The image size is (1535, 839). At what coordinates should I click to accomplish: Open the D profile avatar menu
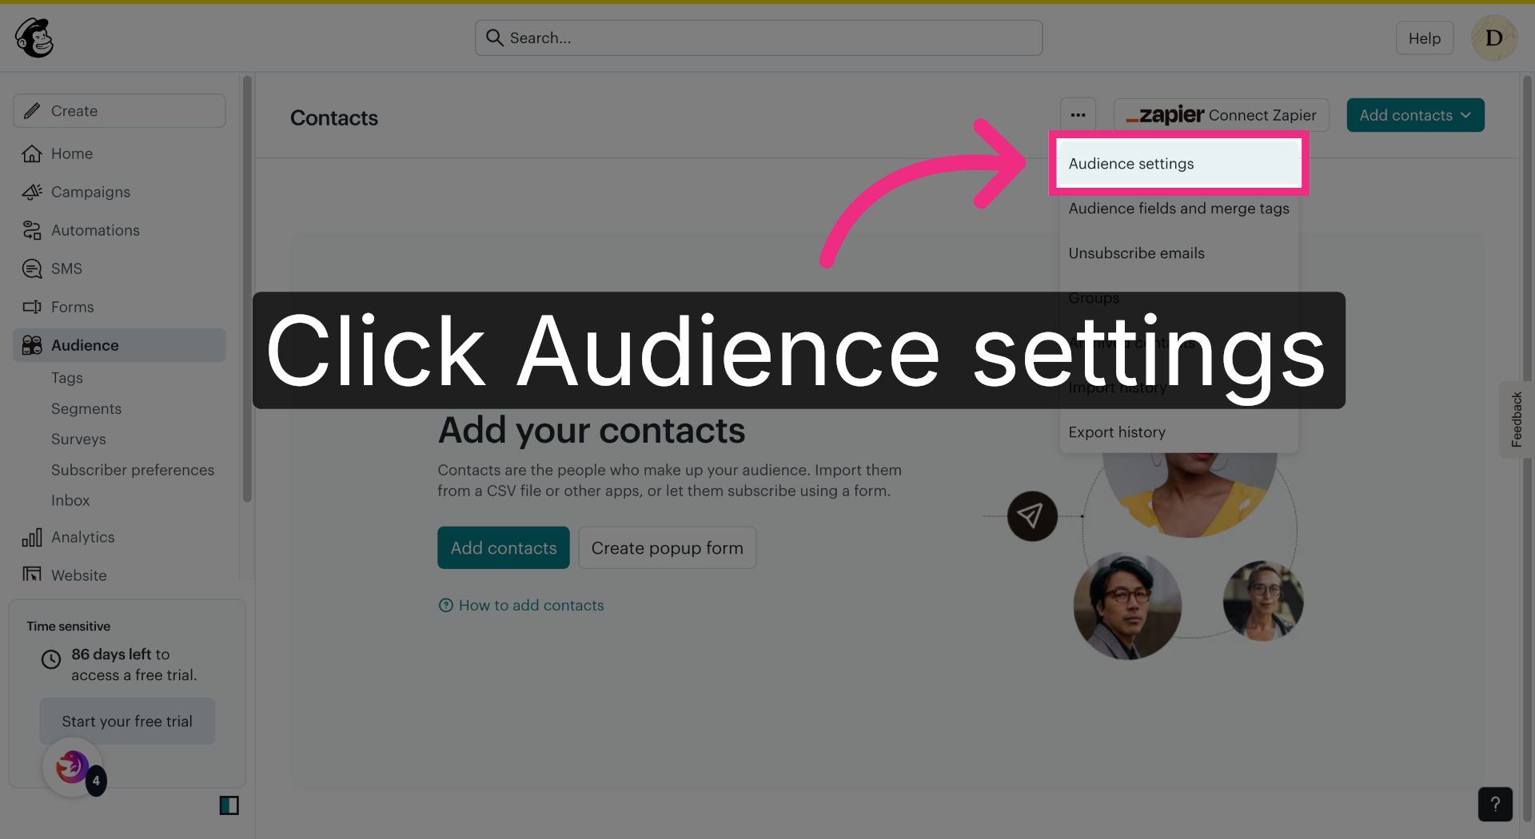pos(1493,38)
